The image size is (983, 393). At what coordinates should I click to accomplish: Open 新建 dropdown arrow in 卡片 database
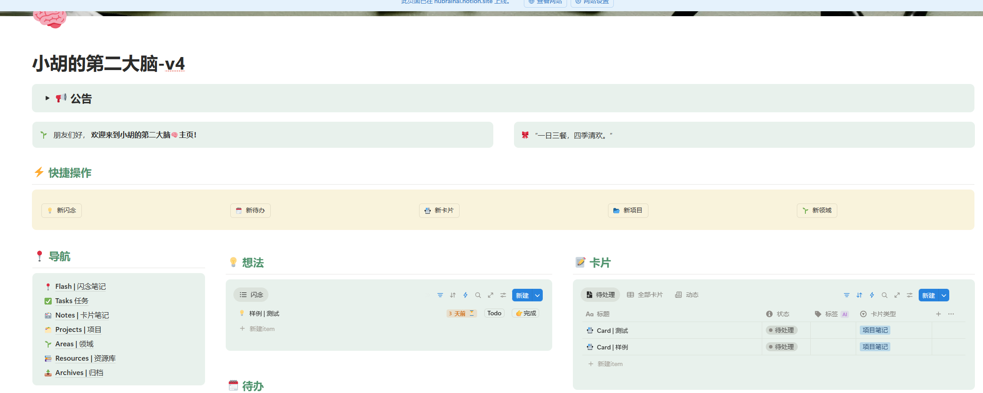pos(944,295)
